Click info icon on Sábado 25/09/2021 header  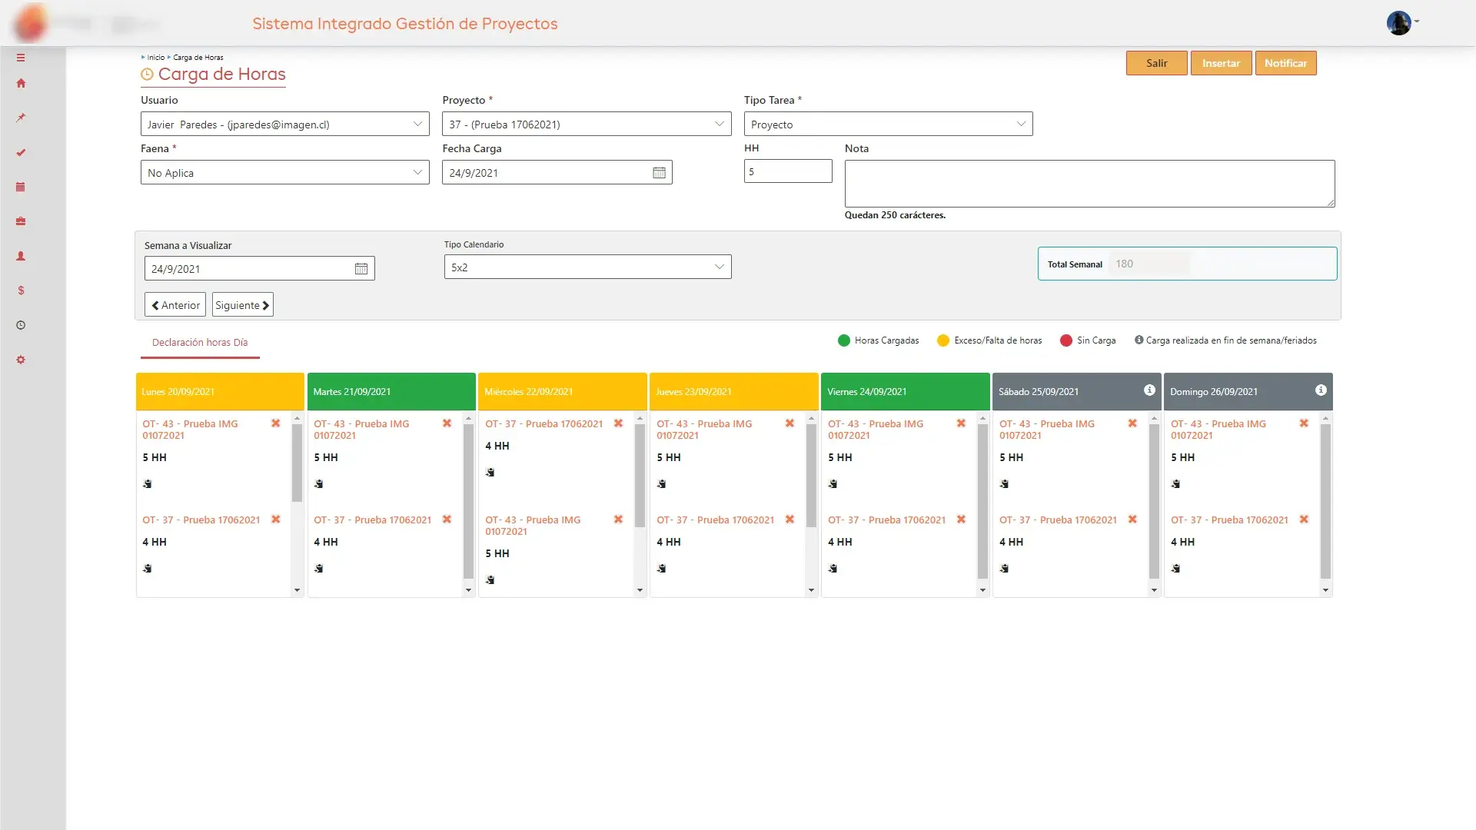tap(1149, 390)
